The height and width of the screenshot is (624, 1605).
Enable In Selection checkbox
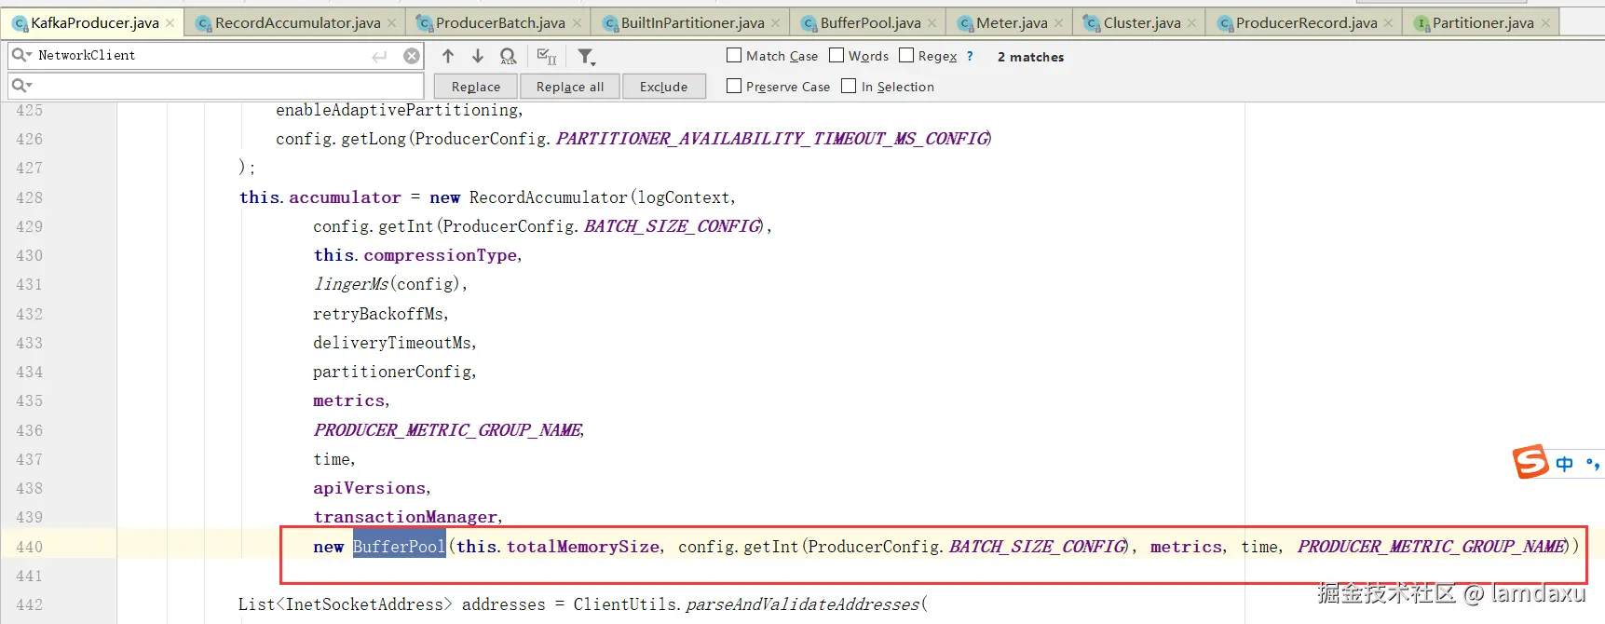click(849, 86)
